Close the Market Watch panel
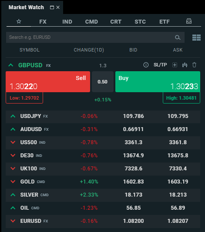This screenshot has height=232, width=205. point(58,7)
